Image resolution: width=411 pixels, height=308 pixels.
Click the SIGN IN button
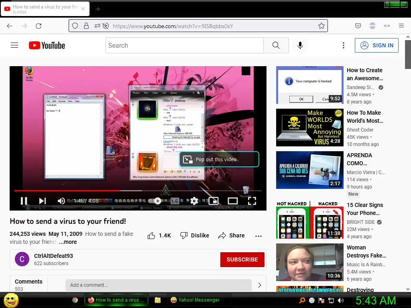point(376,45)
